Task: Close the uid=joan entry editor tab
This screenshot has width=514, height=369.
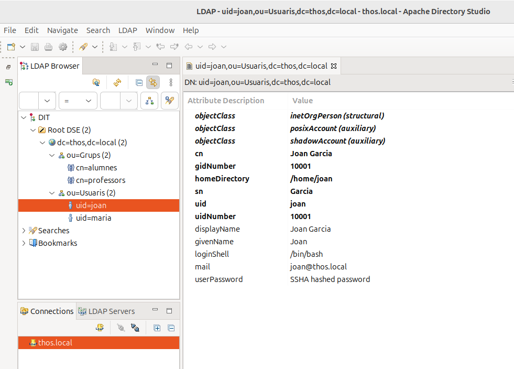Action: coord(334,66)
